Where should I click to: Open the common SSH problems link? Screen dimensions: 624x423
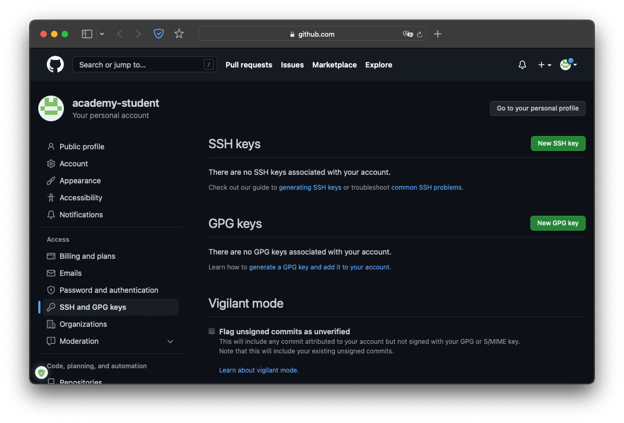tap(426, 187)
